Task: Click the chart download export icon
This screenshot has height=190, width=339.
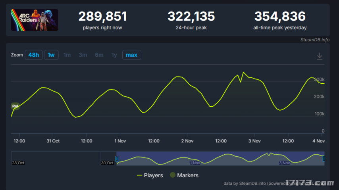Action: [320, 56]
